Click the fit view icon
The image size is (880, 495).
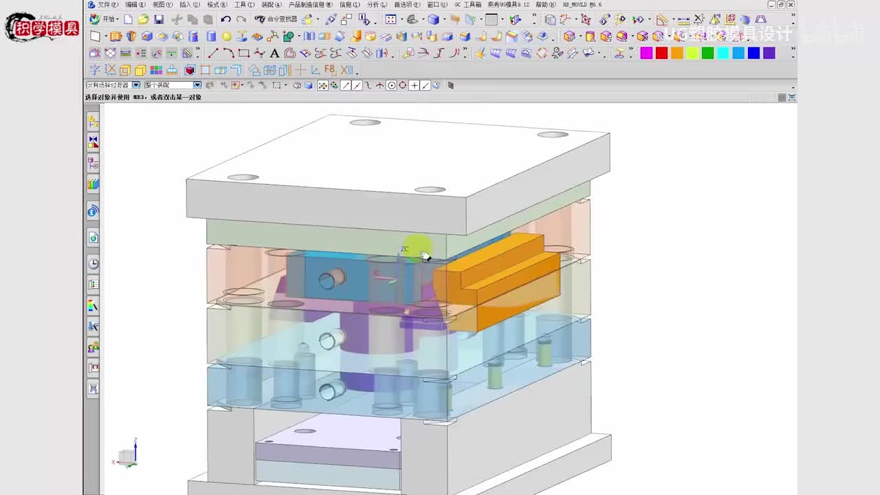(x=390, y=20)
